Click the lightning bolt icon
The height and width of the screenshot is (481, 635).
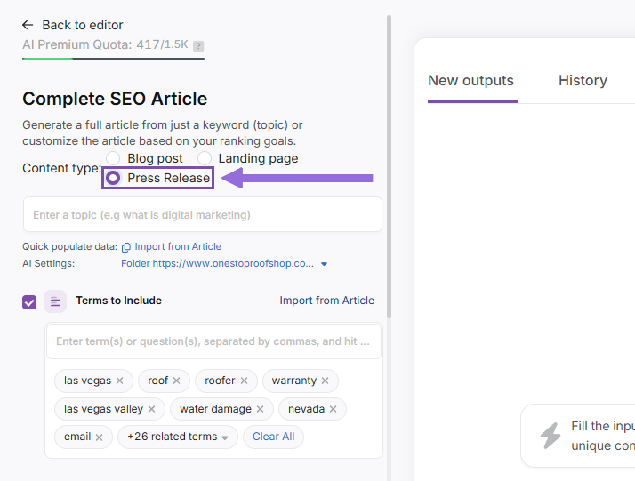click(551, 436)
